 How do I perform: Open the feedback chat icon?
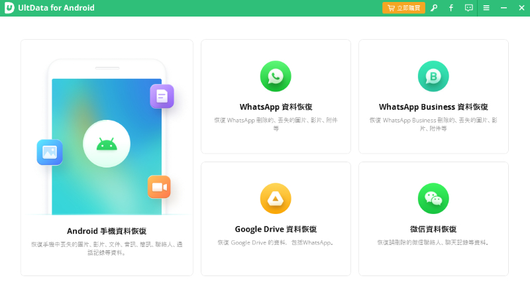pyautogui.click(x=469, y=8)
